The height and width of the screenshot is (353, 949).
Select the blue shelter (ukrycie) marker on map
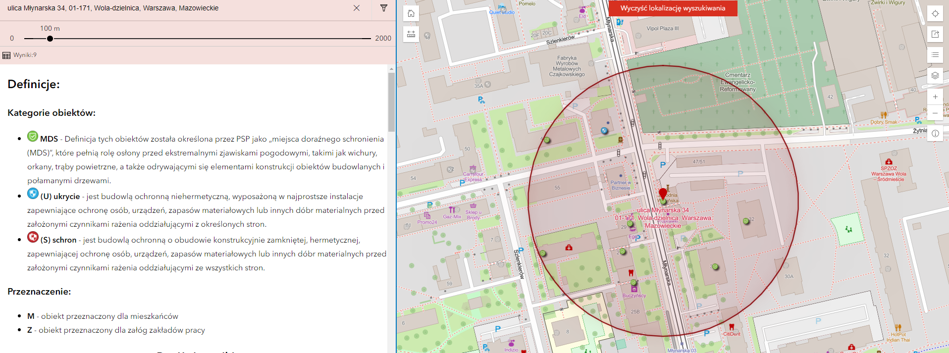604,131
